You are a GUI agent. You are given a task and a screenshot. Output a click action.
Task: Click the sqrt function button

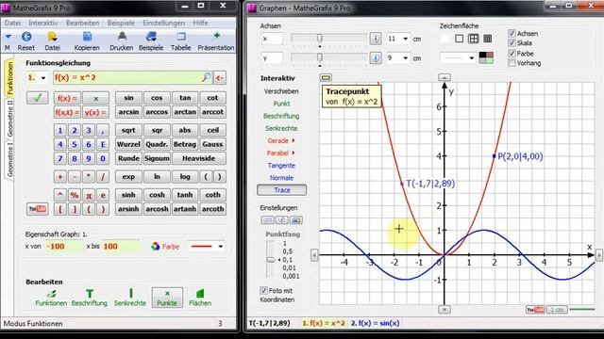(x=128, y=130)
